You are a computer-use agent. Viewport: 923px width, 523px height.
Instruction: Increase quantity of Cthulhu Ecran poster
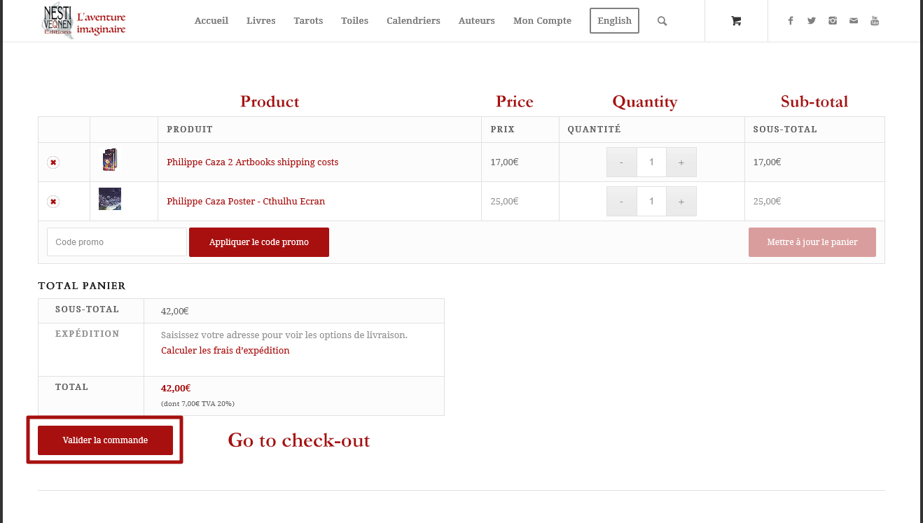tap(681, 202)
